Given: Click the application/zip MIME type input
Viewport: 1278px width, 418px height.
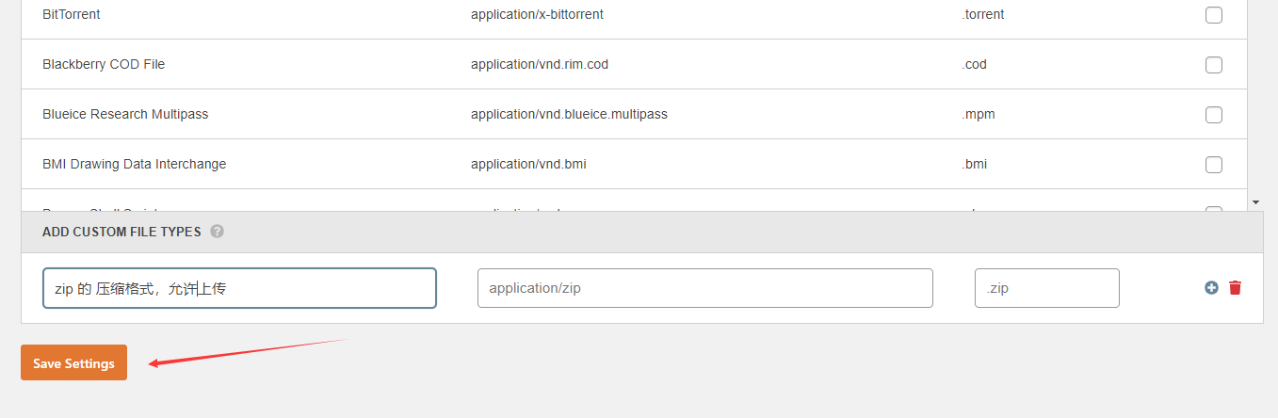Looking at the screenshot, I should click(x=704, y=288).
